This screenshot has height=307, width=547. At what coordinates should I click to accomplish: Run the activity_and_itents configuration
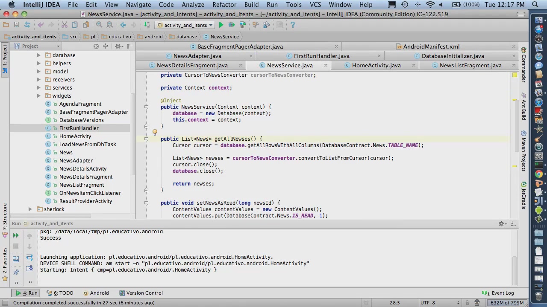click(221, 25)
